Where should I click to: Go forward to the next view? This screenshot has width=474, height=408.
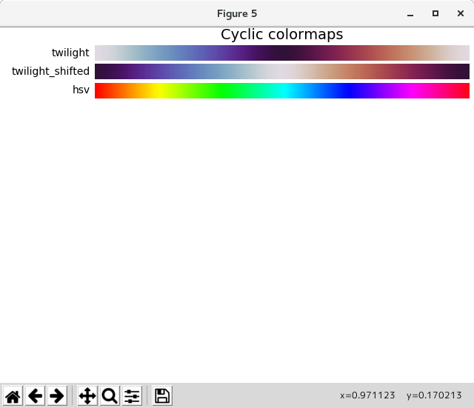coord(57,395)
